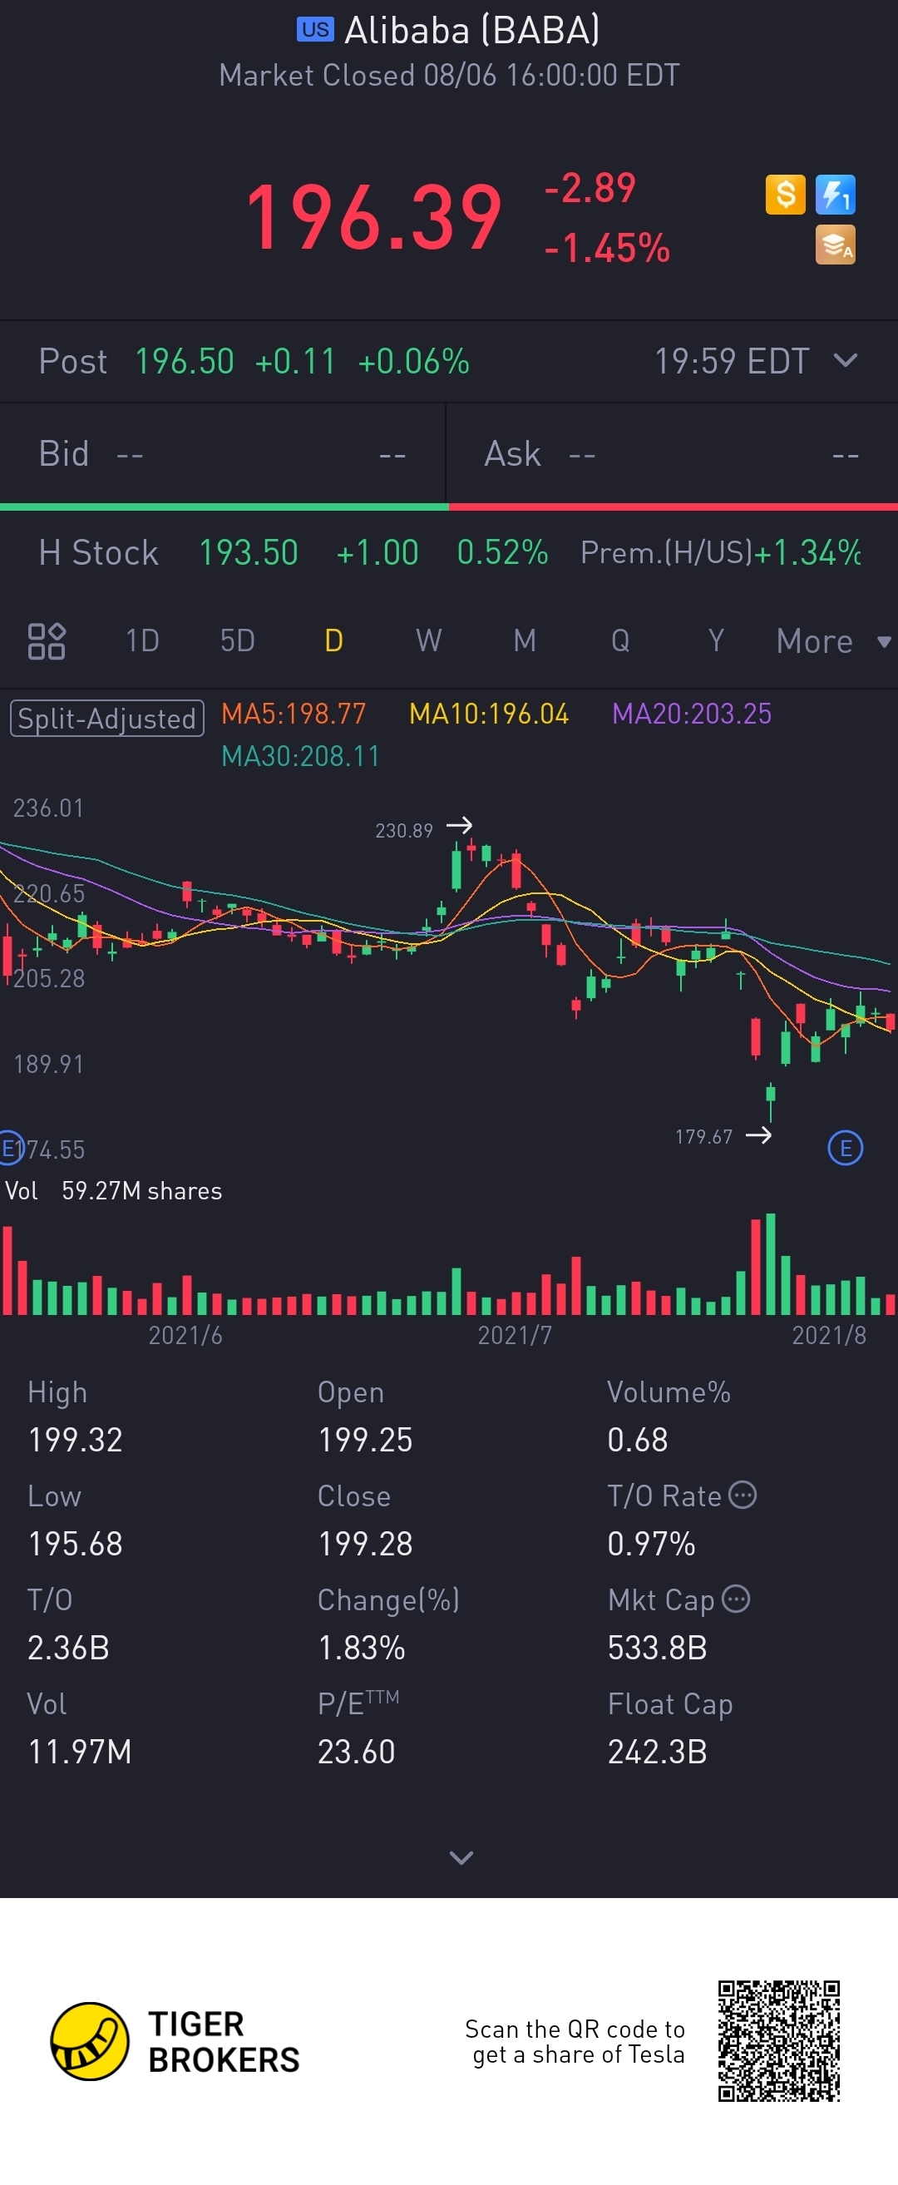Tap the blue lightning bolt badge icon
The image size is (898, 2185).
(836, 195)
